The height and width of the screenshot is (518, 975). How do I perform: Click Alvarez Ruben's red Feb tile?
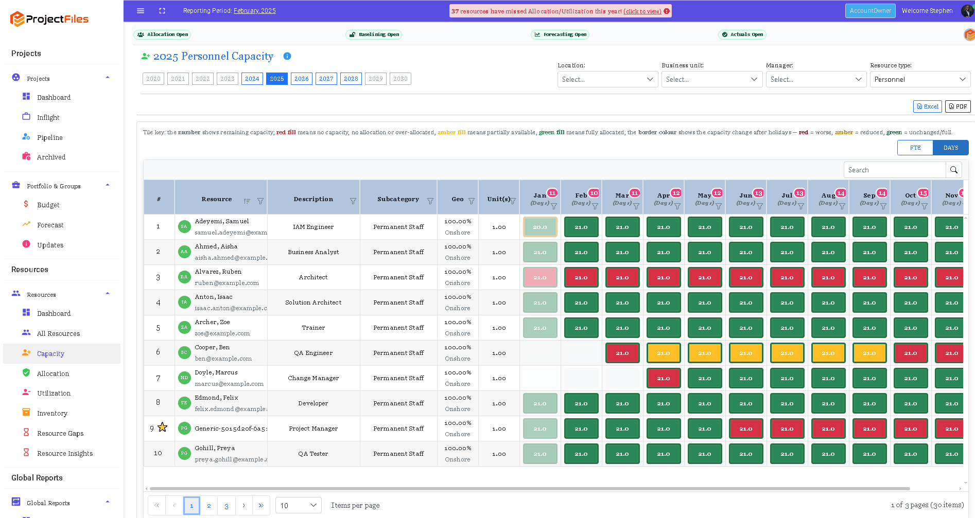pyautogui.click(x=581, y=277)
